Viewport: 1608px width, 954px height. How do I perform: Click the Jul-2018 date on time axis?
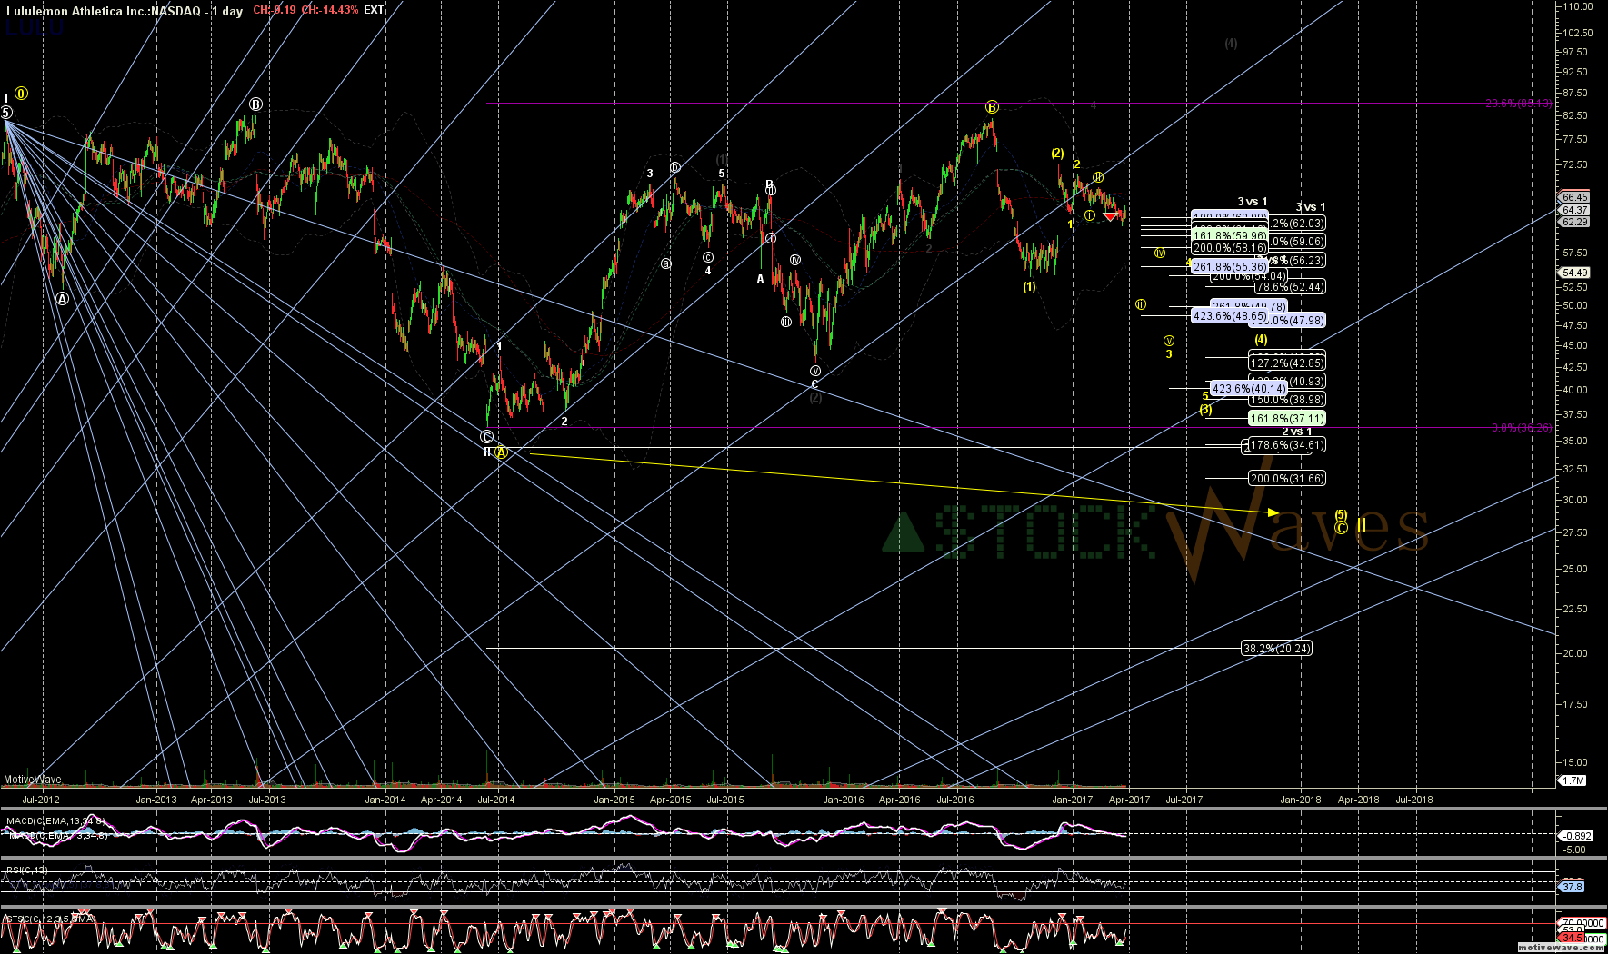click(1414, 800)
